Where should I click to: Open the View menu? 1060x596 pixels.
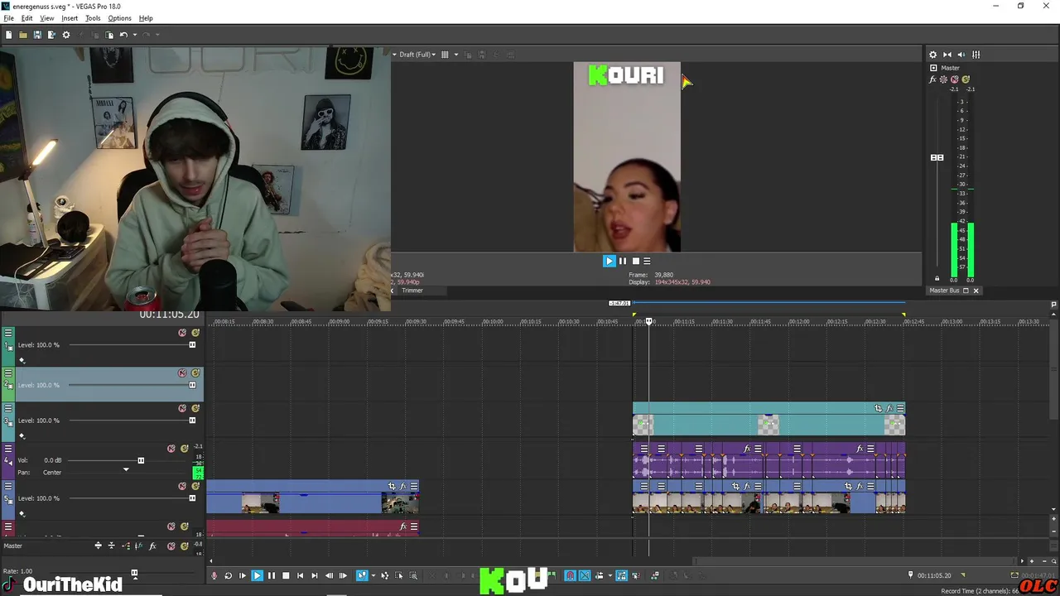point(47,18)
